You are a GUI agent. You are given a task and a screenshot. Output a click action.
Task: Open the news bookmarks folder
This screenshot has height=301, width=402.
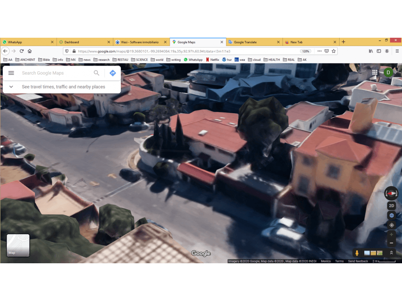[x=84, y=59]
